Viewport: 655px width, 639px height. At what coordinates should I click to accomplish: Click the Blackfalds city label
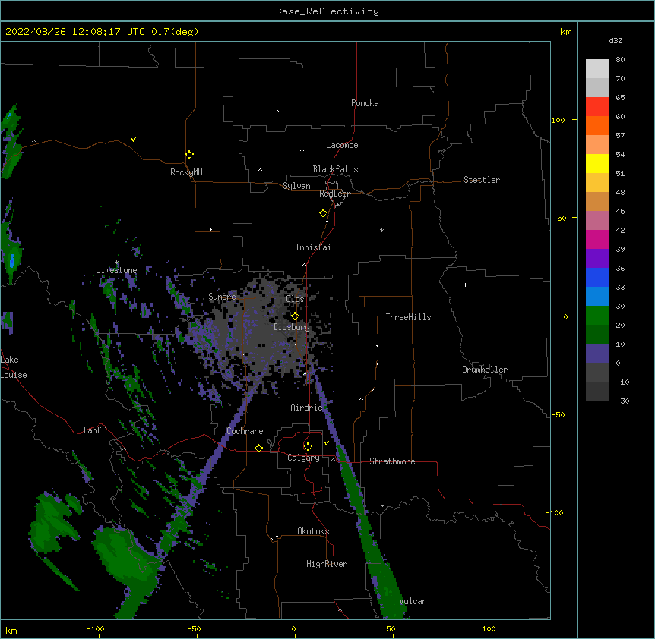[335, 169]
